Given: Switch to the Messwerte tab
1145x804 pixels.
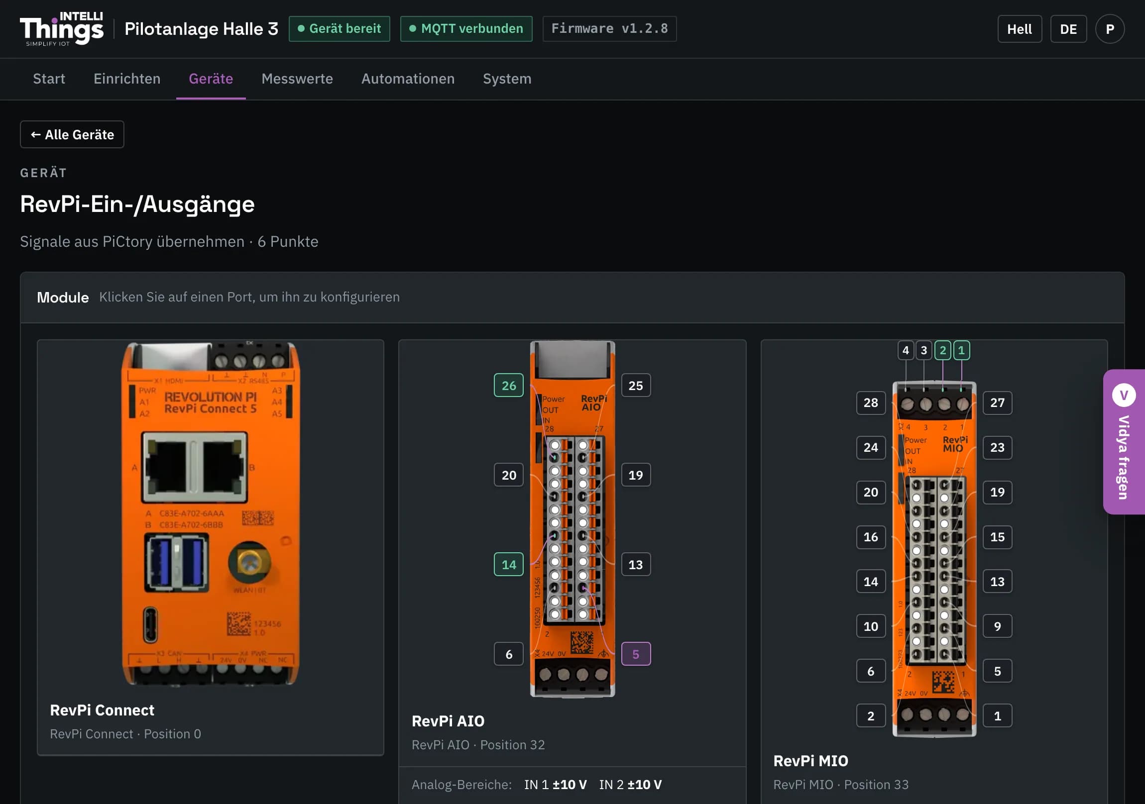Looking at the screenshot, I should point(297,79).
